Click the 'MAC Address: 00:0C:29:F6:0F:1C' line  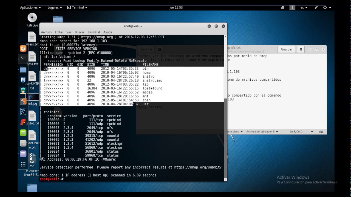click(78, 159)
